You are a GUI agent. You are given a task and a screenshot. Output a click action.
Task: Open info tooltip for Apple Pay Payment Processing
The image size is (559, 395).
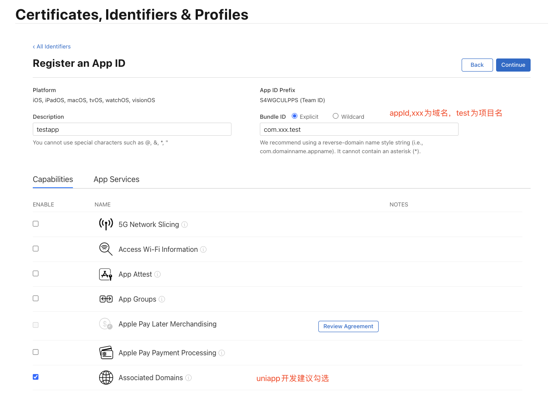tap(222, 353)
